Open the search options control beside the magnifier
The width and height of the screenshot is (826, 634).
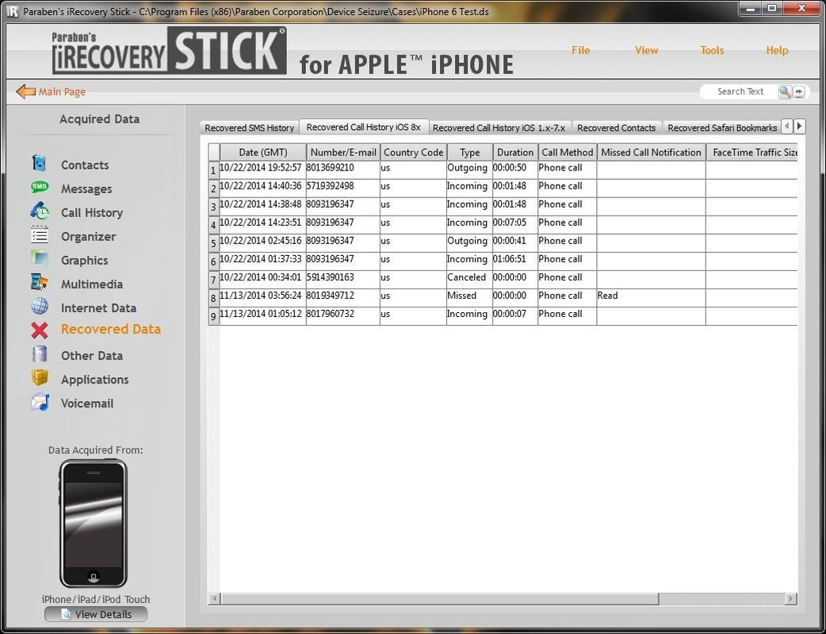pyautogui.click(x=798, y=91)
